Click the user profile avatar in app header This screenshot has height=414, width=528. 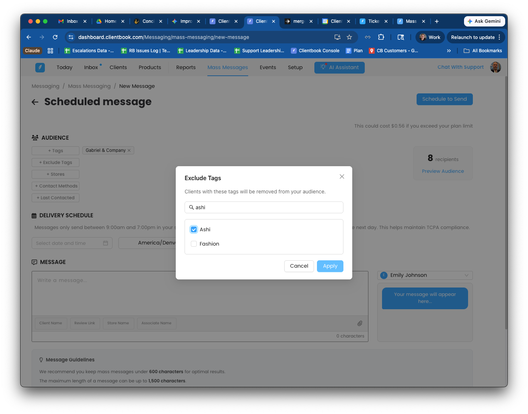[495, 67]
